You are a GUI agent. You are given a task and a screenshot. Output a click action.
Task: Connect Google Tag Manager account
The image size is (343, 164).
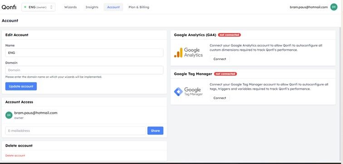click(x=220, y=98)
